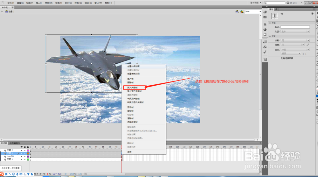Click Sogou input method S logo

click(2, 174)
